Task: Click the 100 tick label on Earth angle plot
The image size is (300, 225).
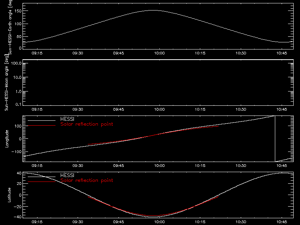Action: tap(19, 24)
